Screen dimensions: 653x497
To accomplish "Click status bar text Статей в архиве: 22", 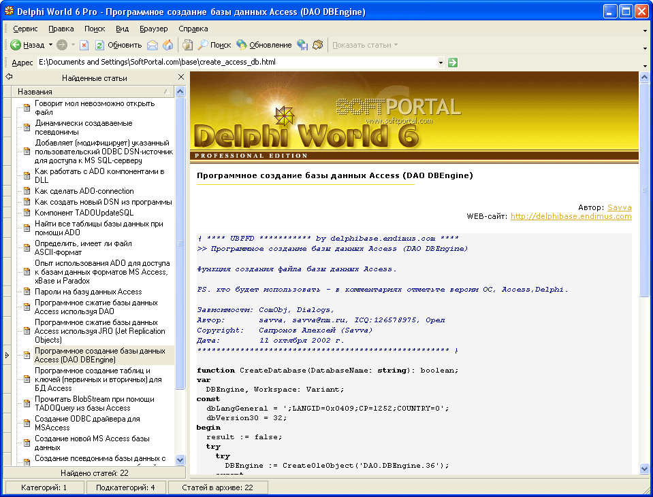I will pyautogui.click(x=217, y=487).
